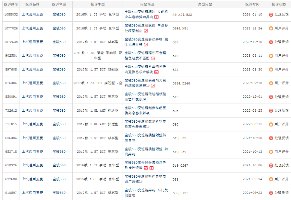
Task: Open complaint '宝骏560变速箱异响 车门关闭困难'
Action: coord(146,193)
